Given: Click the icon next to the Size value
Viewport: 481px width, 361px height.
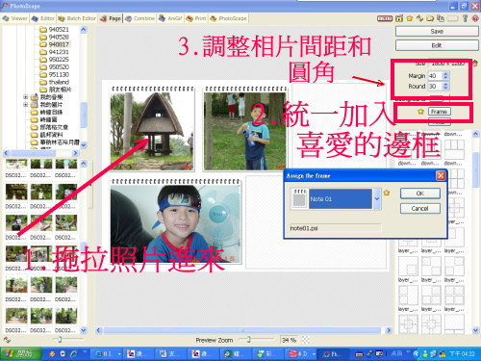Looking at the screenshot, I should (475, 64).
